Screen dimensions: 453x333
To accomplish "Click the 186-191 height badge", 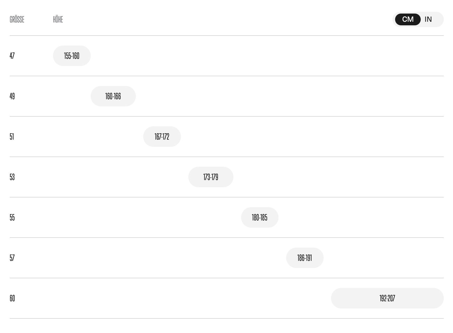I will (305, 258).
